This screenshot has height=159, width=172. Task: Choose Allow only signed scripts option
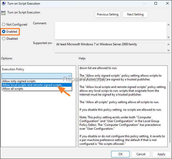37,81
